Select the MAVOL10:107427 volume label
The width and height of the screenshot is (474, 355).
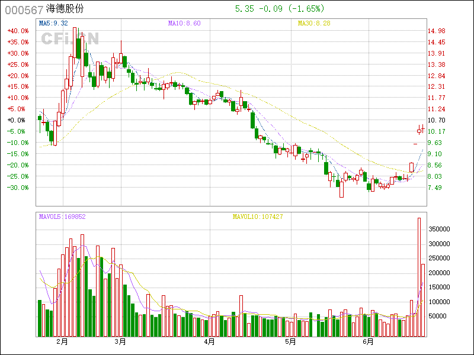click(257, 217)
